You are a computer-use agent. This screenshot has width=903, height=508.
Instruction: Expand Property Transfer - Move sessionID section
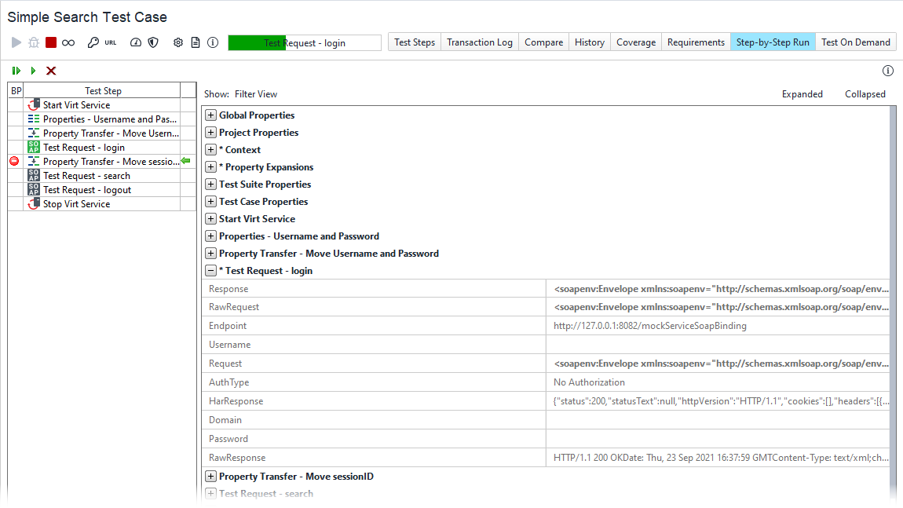210,476
